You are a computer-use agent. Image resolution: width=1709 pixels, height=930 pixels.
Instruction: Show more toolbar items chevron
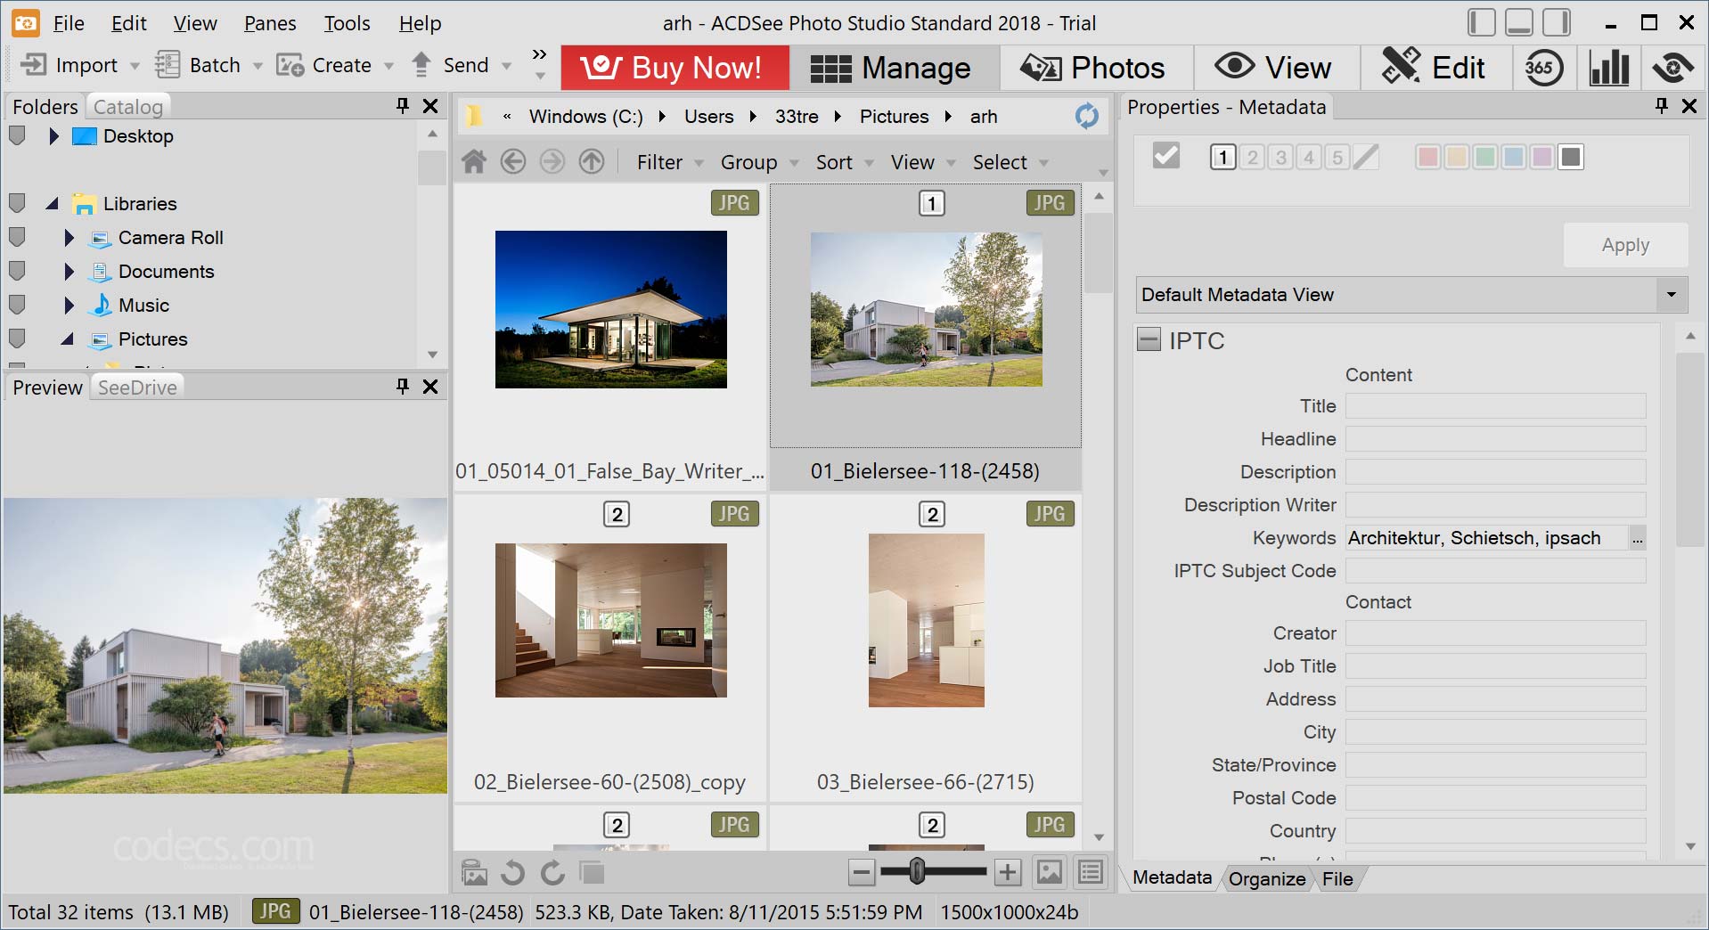pyautogui.click(x=539, y=54)
